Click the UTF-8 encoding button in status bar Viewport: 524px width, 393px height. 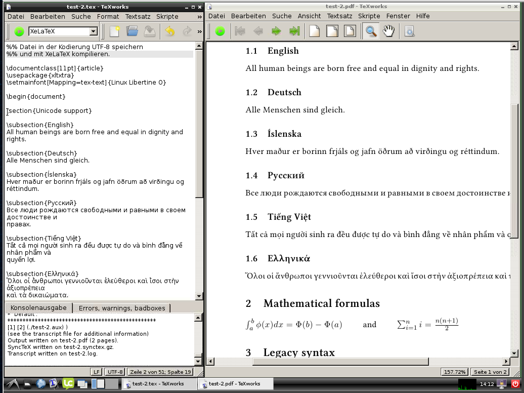[115, 372]
